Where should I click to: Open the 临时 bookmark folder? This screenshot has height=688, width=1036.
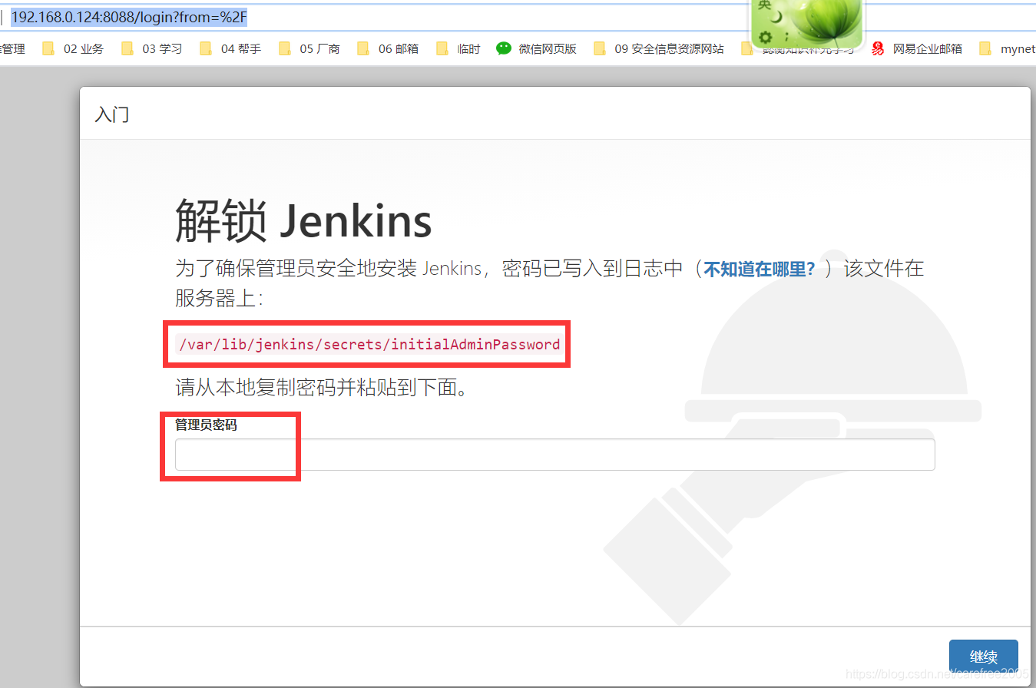(x=458, y=48)
